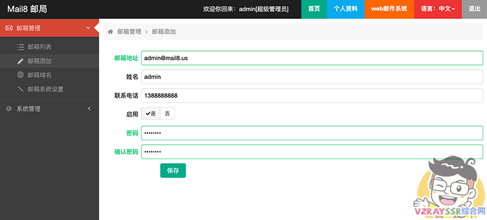The width and height of the screenshot is (487, 220).
Task: Open the 语言：中文 language dropdown
Action: coord(438,9)
